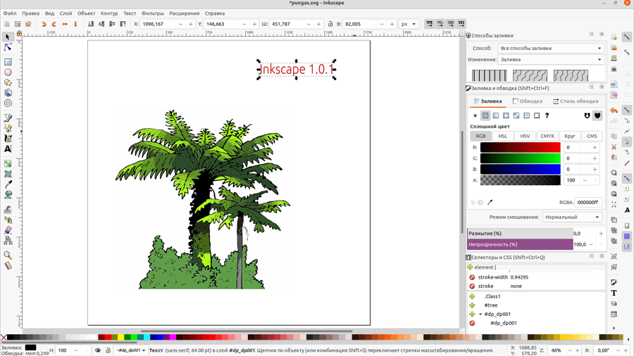Choose flat color fill type
Screen dimensions: 634x356
[485, 115]
